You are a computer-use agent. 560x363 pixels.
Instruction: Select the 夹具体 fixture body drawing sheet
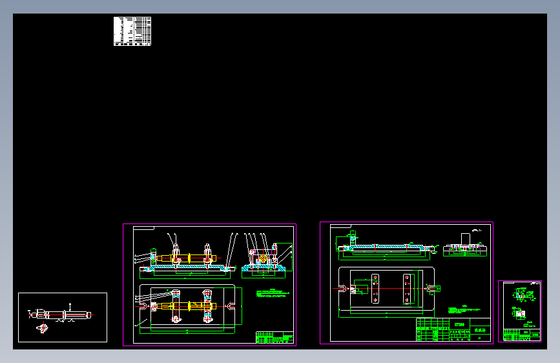(x=406, y=283)
